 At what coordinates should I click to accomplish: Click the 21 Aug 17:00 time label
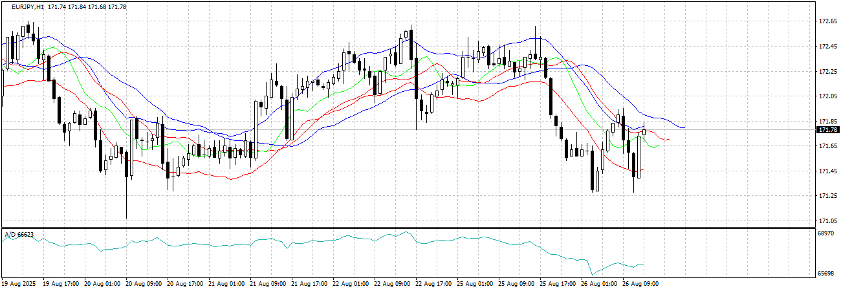310,284
